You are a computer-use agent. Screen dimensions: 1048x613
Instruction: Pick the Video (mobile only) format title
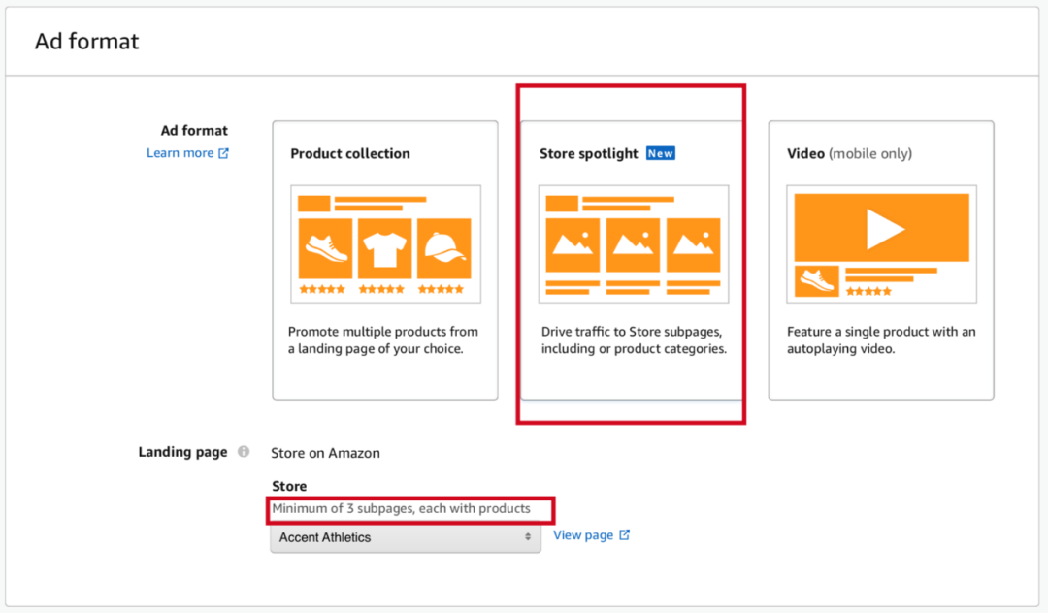[x=849, y=153]
